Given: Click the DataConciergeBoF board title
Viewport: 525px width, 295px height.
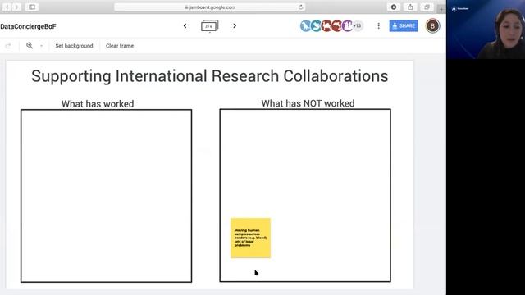Looking at the screenshot, I should pyautogui.click(x=28, y=26).
